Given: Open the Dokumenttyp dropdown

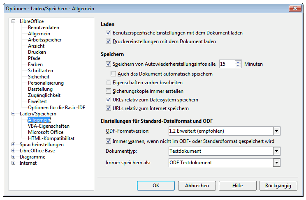Looking at the screenshot, I should (x=276, y=151).
